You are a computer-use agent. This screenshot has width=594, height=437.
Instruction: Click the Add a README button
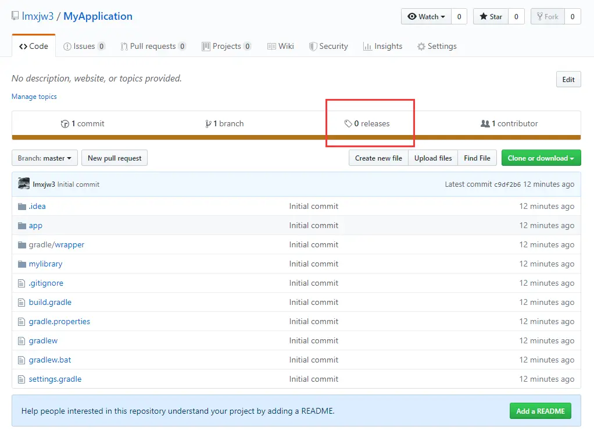click(540, 411)
